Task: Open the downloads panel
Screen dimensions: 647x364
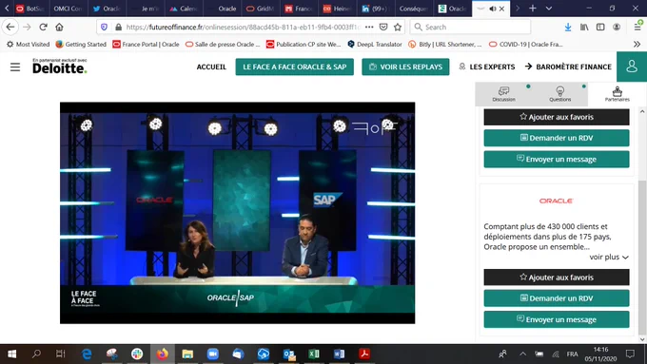Action: click(568, 27)
